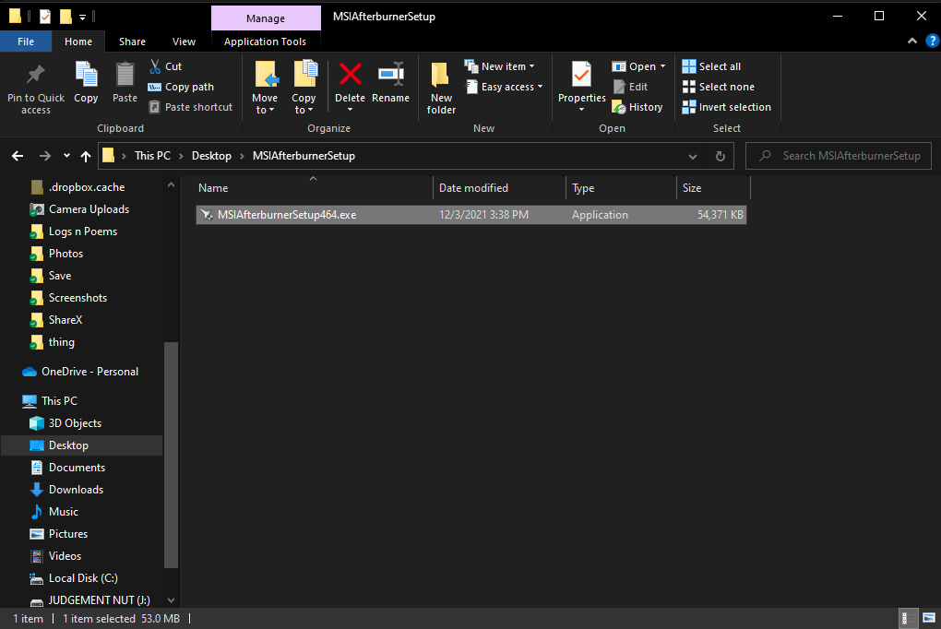The height and width of the screenshot is (629, 941).
Task: Click This PC in address bar
Action: [152, 156]
